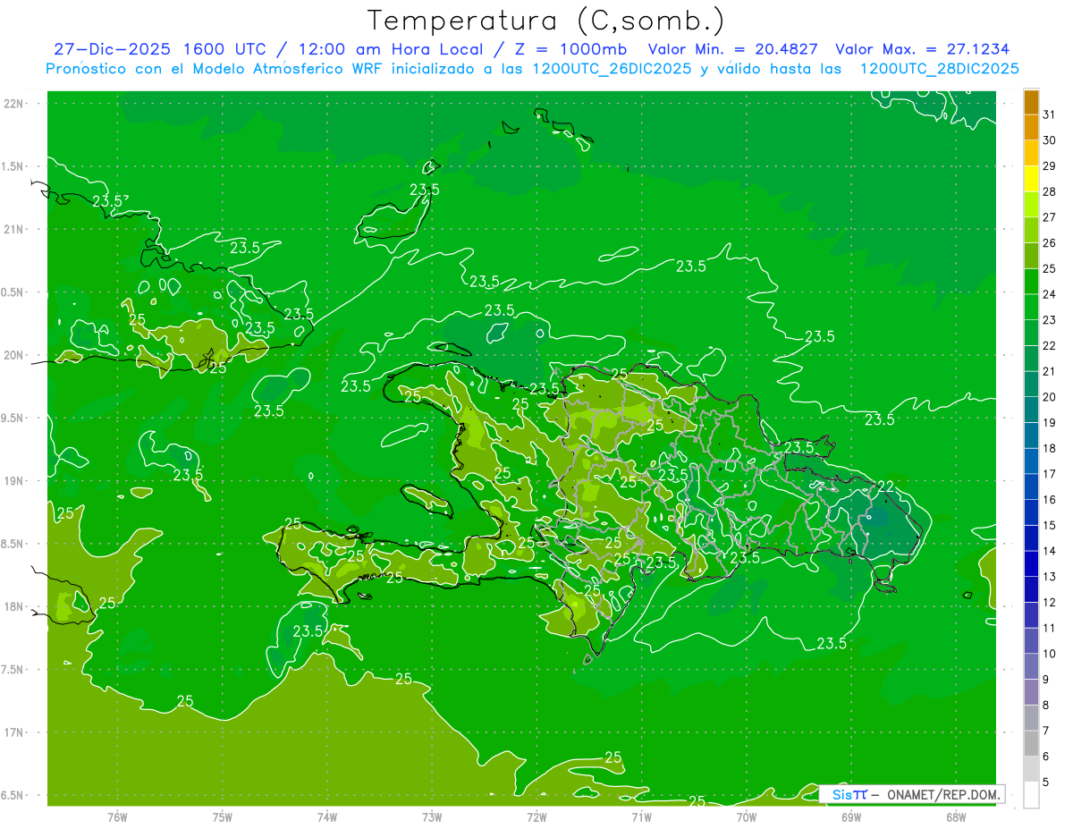
Task: Click the '18N' latitude axis label
Action: [x=13, y=606]
